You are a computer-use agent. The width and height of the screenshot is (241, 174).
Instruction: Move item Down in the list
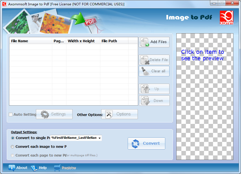point(154,101)
